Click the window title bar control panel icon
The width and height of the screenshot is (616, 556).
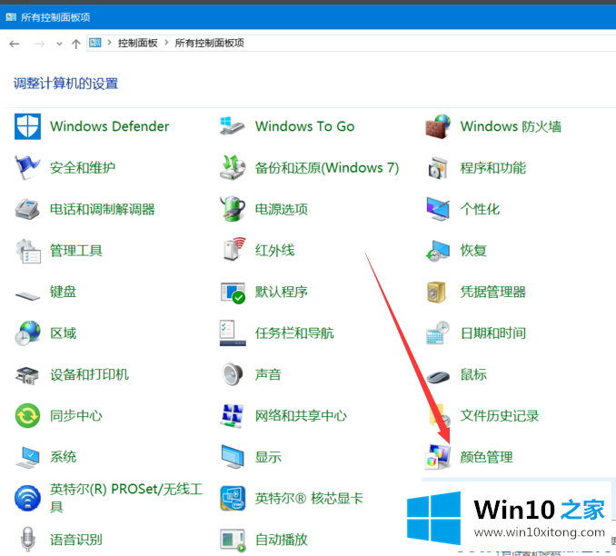coord(11,17)
